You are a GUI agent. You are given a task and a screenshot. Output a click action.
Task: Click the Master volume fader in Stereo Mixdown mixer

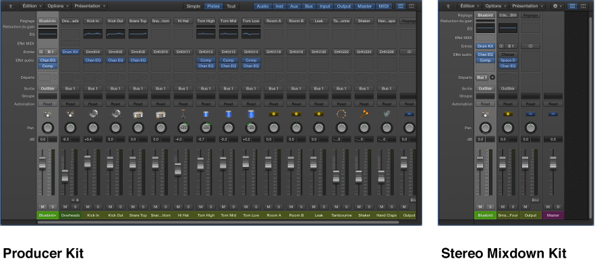(x=553, y=162)
